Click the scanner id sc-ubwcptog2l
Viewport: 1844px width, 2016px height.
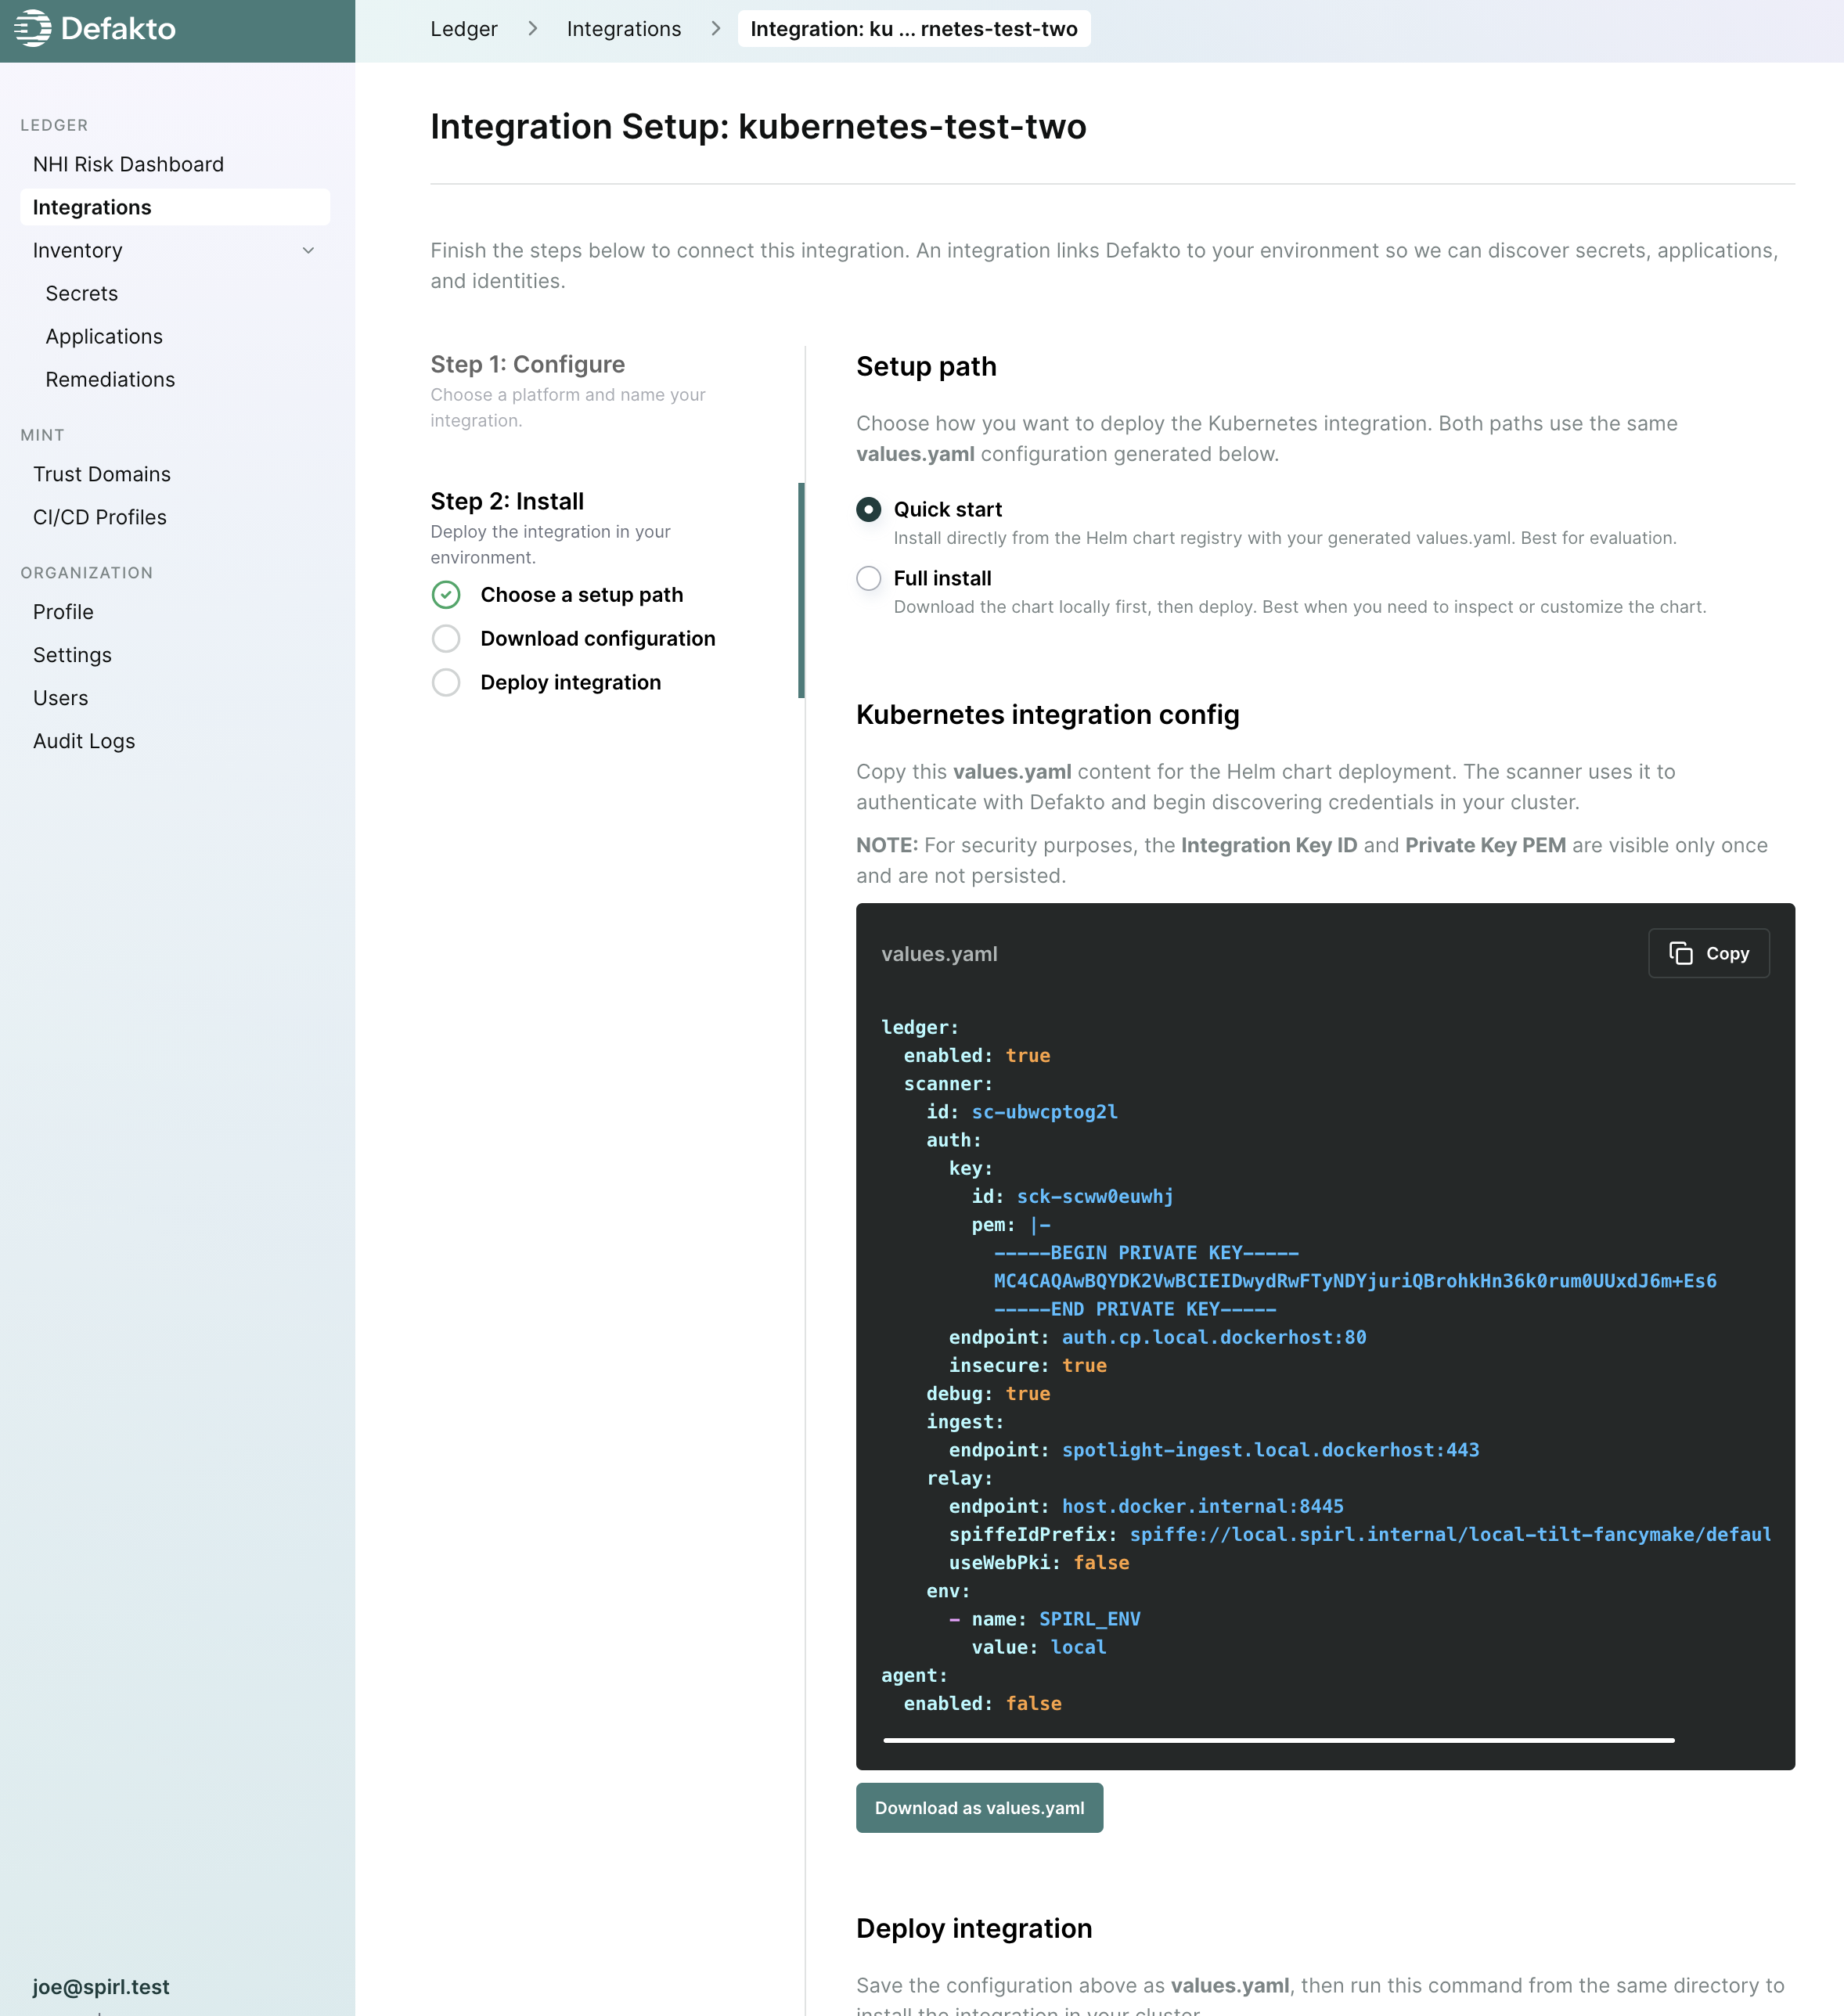click(x=1045, y=1112)
